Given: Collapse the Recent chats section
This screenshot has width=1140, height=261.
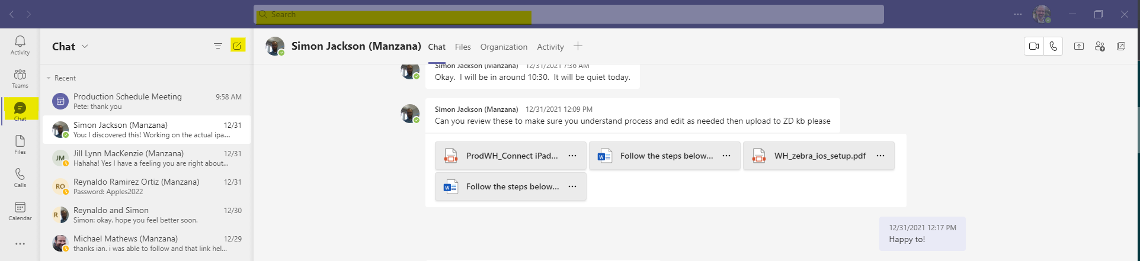Looking at the screenshot, I should 49,78.
